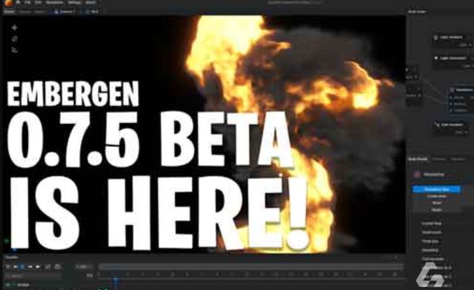Image resolution: width=474 pixels, height=290 pixels.
Task: Open the File menu
Action: coord(28,3)
